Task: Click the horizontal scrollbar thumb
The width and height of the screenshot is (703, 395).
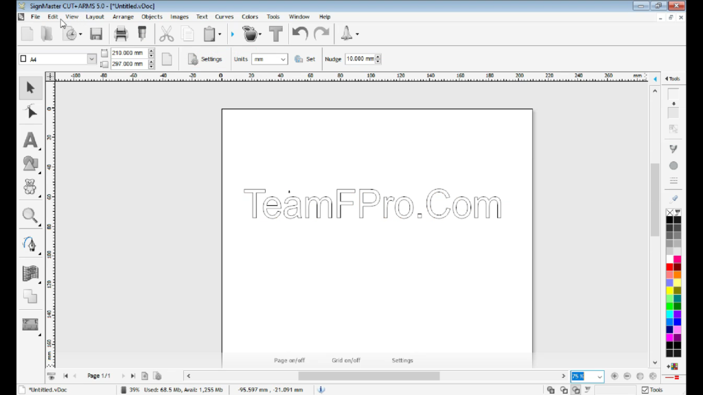Action: pyautogui.click(x=369, y=376)
